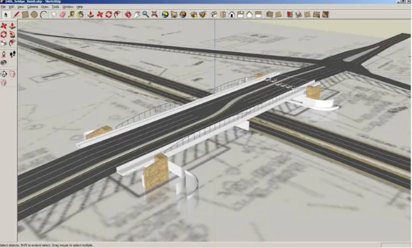Pick the red pencil Line tool
Image resolution: width=412 pixels, height=248 pixels.
click(x=16, y=15)
